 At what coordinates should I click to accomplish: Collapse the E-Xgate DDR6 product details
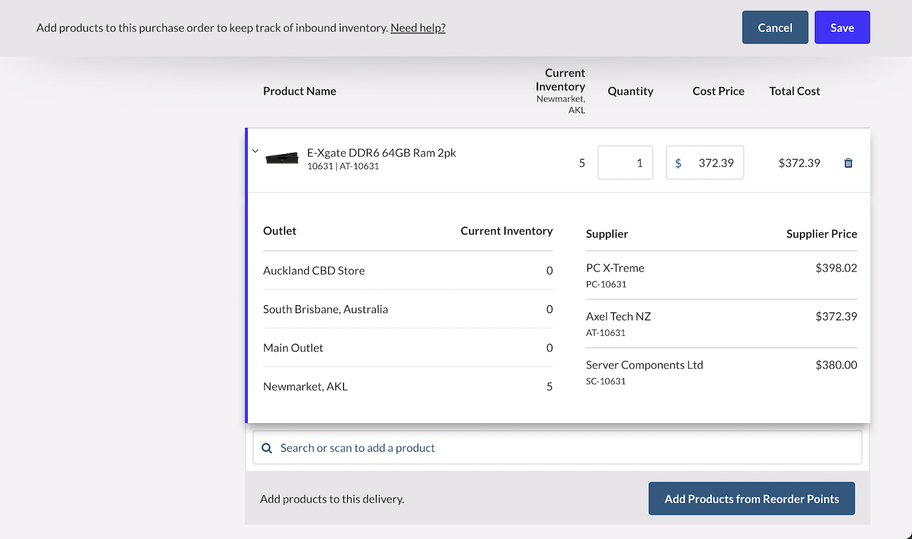pos(255,151)
